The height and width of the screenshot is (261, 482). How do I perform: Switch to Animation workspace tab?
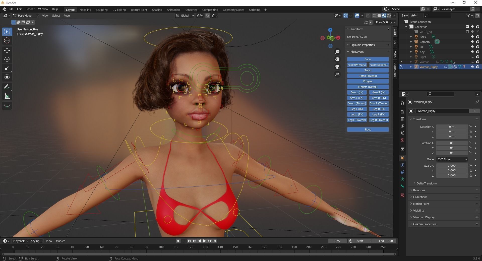coord(173,10)
